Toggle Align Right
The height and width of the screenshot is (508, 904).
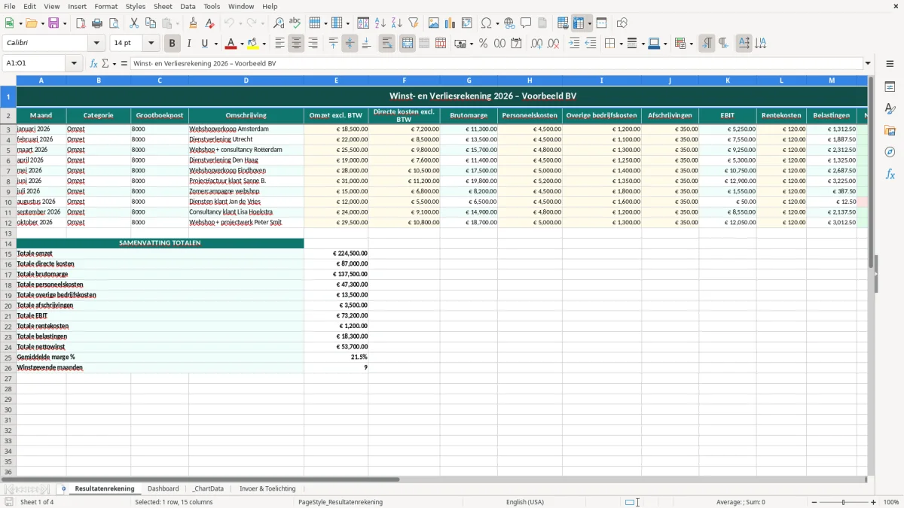313,44
